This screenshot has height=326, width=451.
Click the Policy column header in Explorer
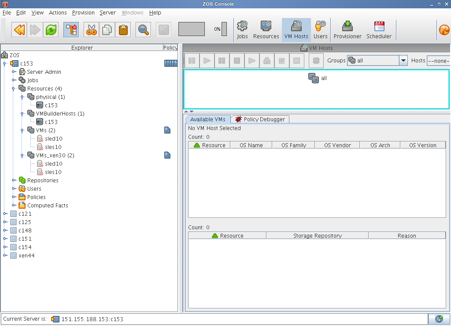click(170, 47)
